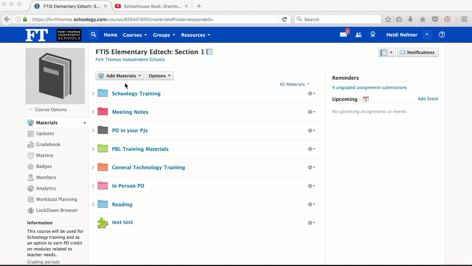Image resolution: width=472 pixels, height=266 pixels.
Task: Expand Course Options under the course image
Action: [48, 109]
